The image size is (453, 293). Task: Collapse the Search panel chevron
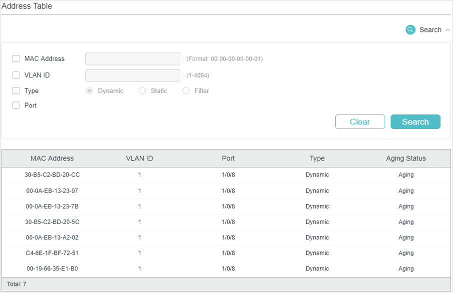[448, 30]
